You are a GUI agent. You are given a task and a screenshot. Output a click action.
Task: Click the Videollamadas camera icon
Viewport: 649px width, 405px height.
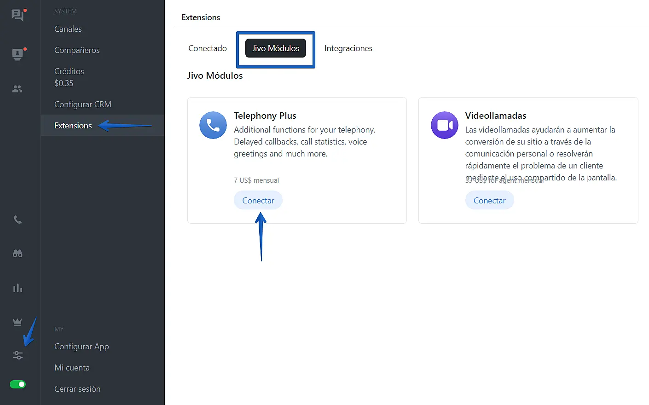(x=445, y=125)
